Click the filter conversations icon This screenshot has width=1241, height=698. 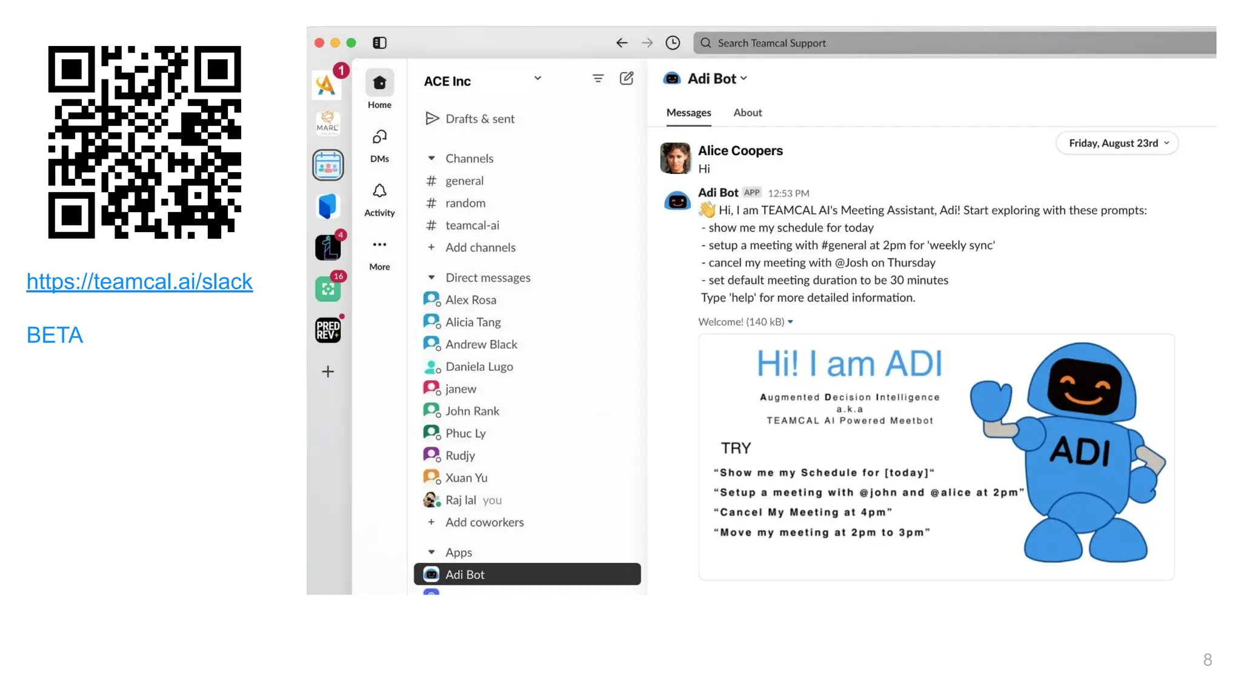pos(597,78)
